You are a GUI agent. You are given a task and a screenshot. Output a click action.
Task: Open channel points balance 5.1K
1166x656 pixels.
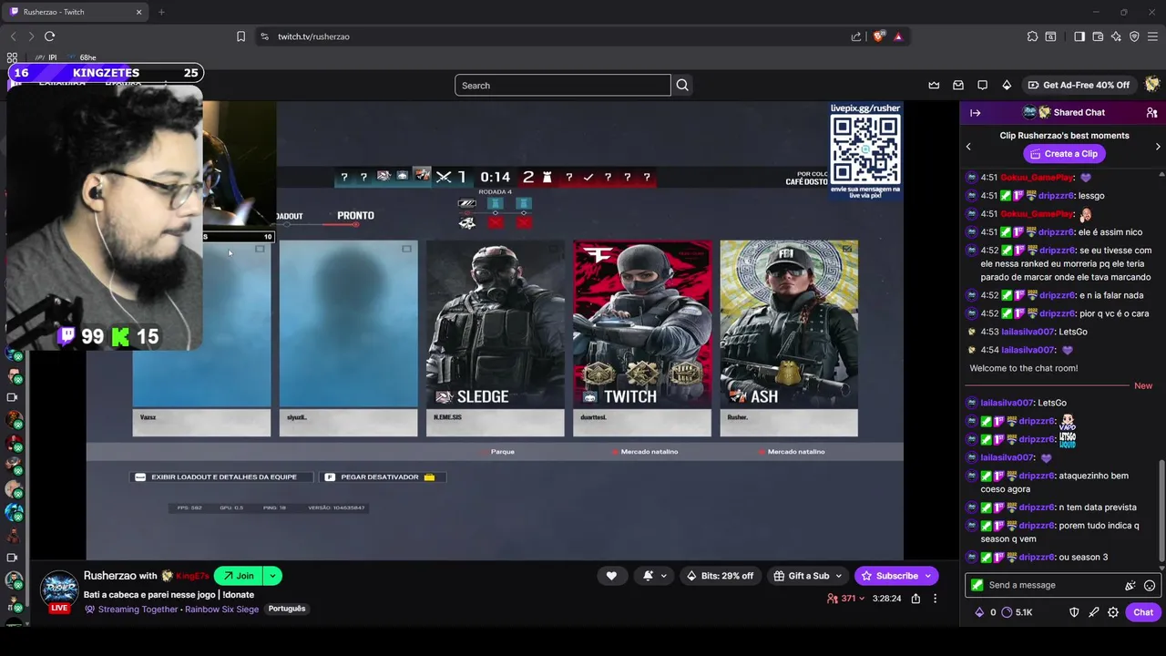1017,612
